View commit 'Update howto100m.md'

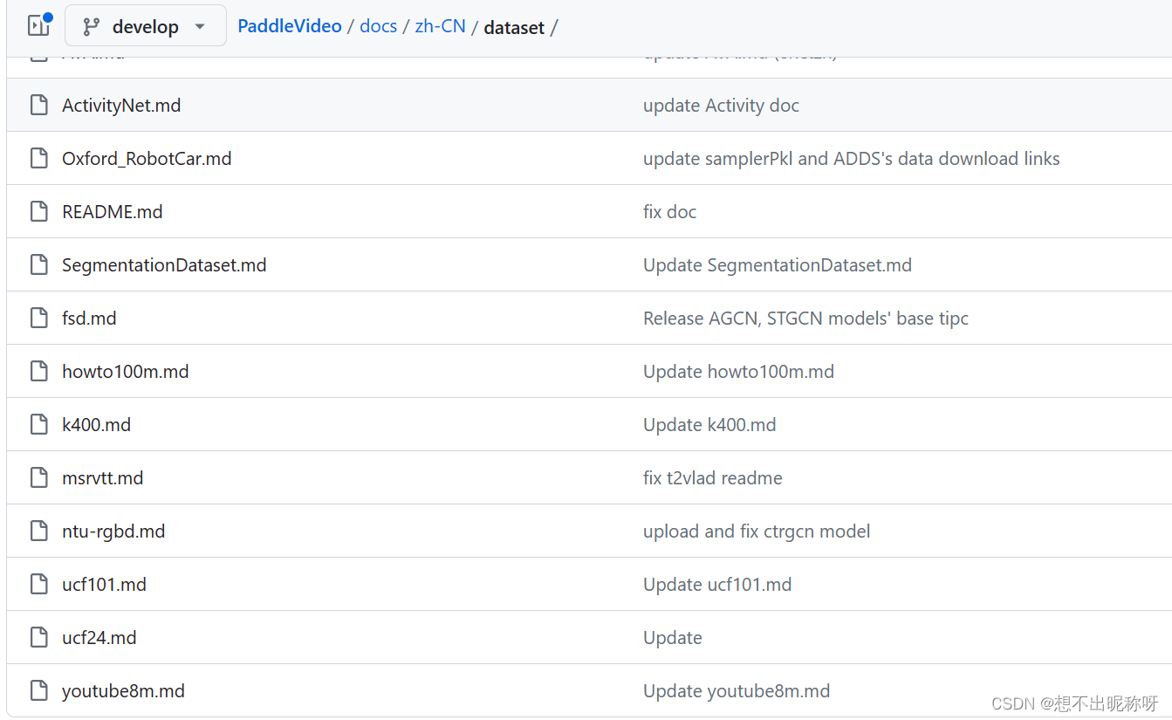pos(738,372)
